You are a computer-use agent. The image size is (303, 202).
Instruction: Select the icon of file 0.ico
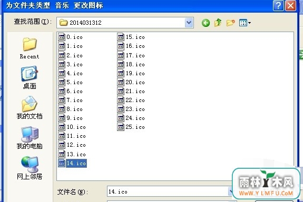click(x=62, y=37)
